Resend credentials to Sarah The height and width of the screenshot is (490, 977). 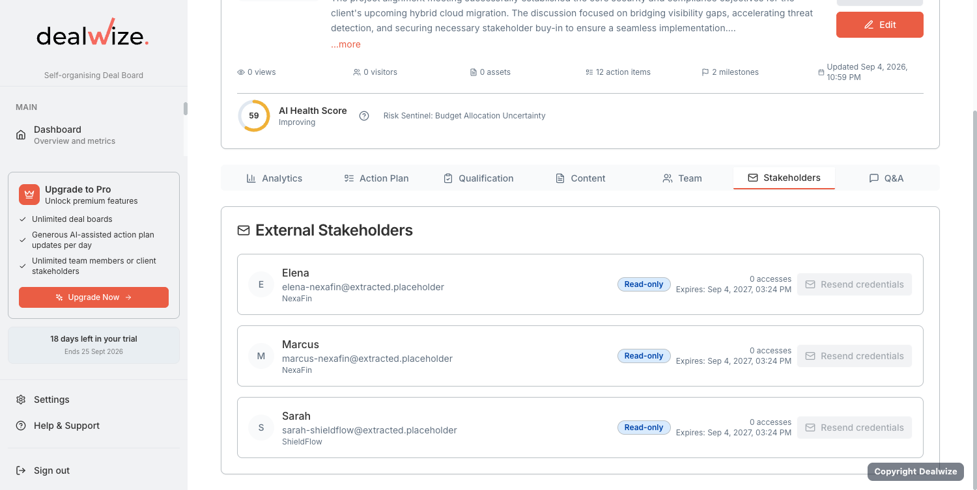(x=855, y=428)
